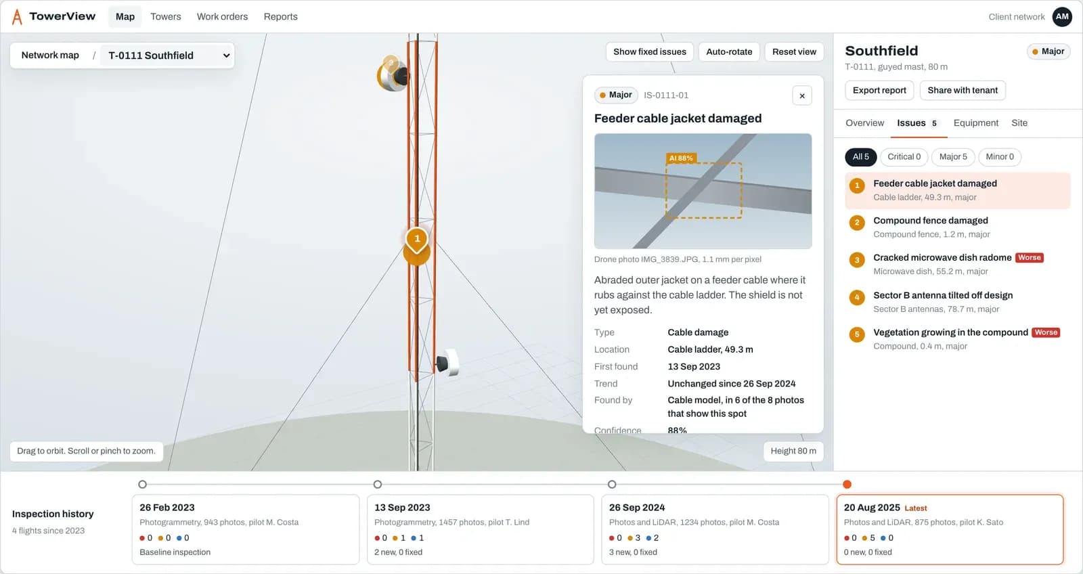Close the issue detail popup
Screen dimensions: 1083x574
[x=802, y=95]
